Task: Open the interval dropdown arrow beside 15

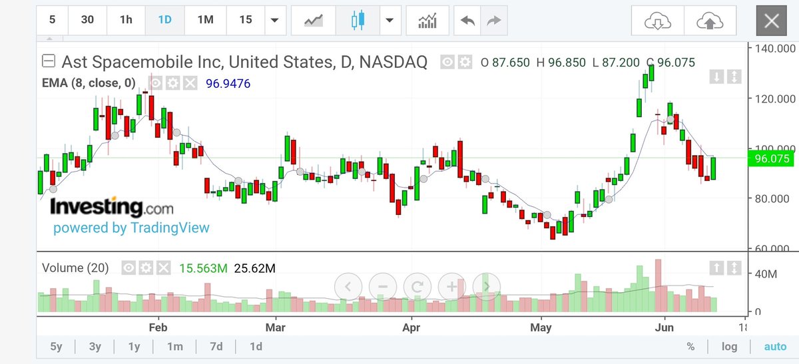Action: click(275, 21)
